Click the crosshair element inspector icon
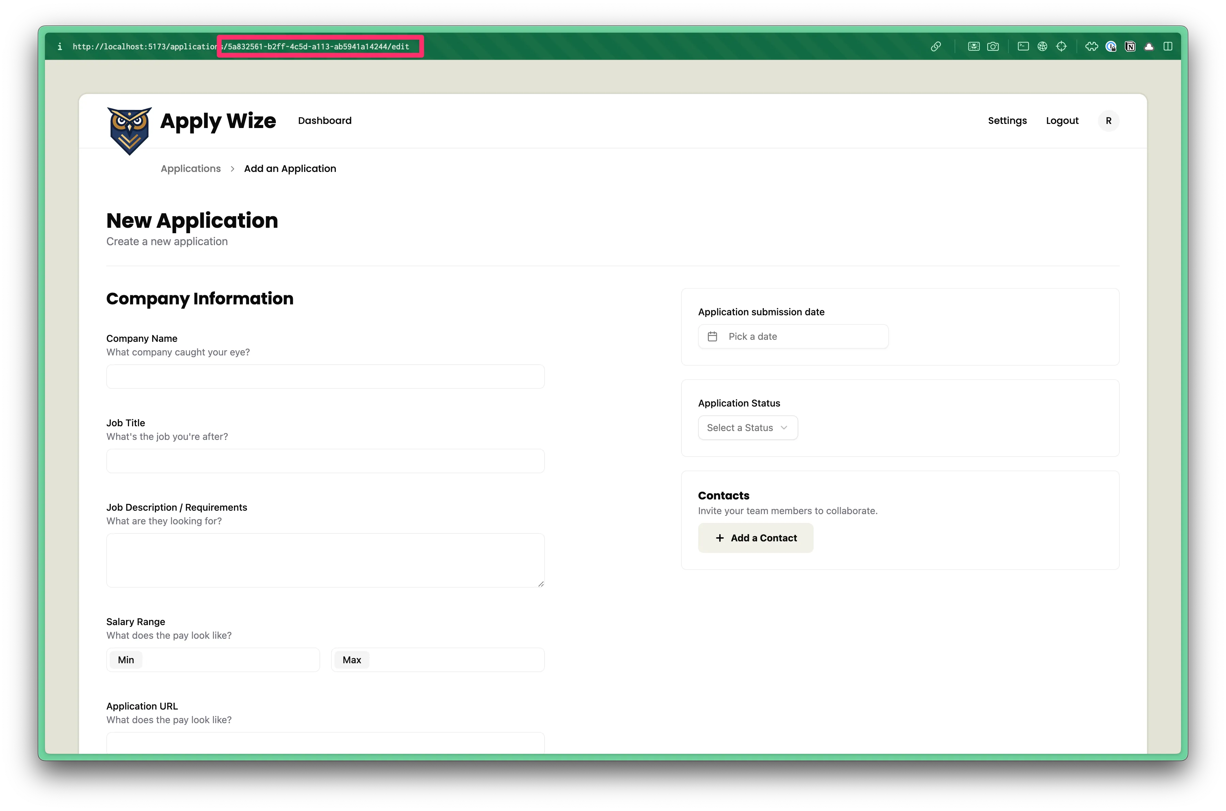Image resolution: width=1226 pixels, height=811 pixels. tap(1062, 47)
